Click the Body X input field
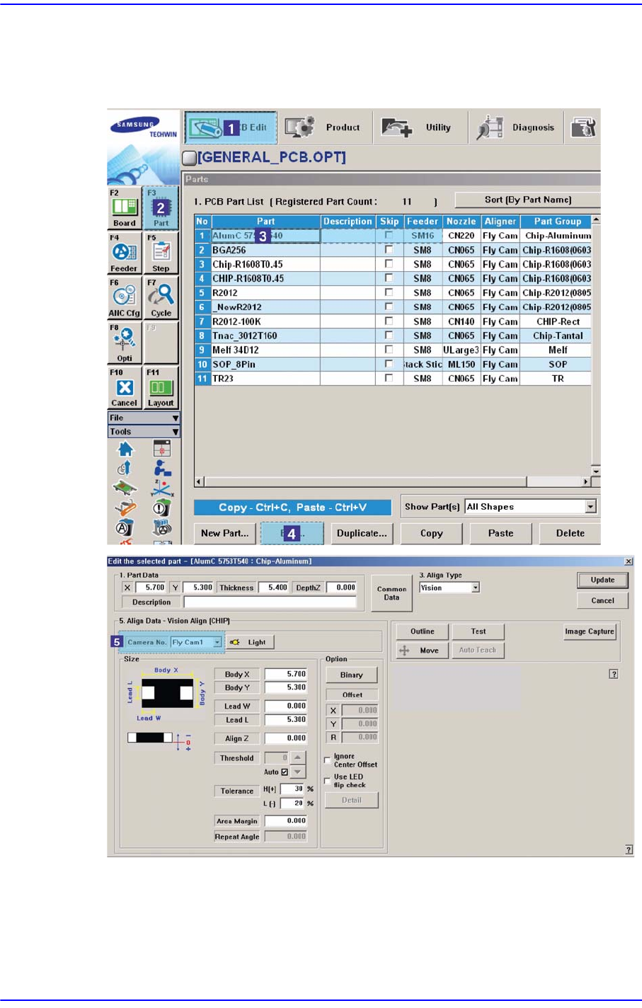Image resolution: width=642 pixels, height=1008 pixels. (x=286, y=675)
